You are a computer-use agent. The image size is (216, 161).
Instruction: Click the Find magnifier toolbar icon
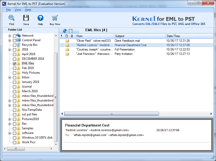click(12, 18)
